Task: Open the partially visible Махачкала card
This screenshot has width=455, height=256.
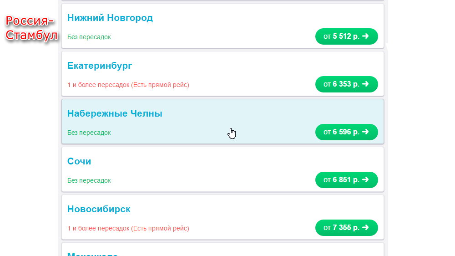Action: tap(222, 250)
